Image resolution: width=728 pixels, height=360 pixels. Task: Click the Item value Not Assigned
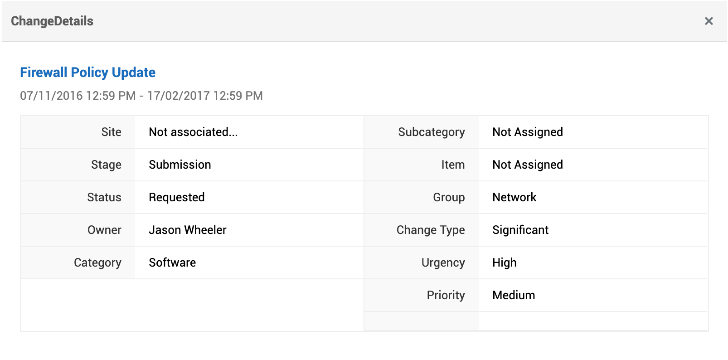(x=528, y=165)
